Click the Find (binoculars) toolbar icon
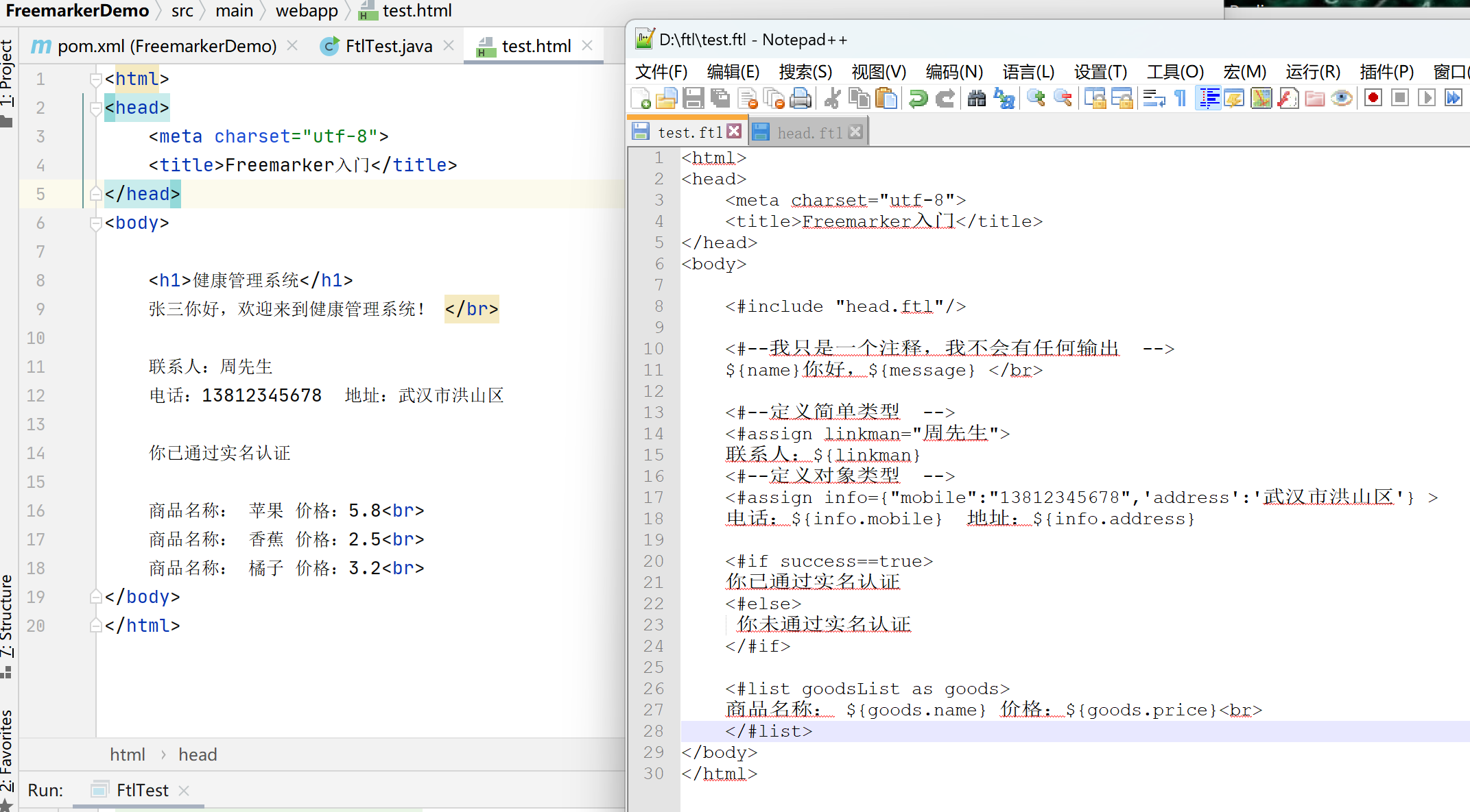The width and height of the screenshot is (1470, 812). pyautogui.click(x=976, y=99)
